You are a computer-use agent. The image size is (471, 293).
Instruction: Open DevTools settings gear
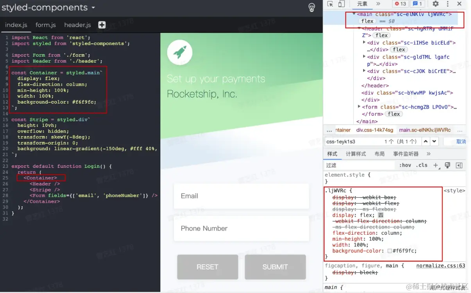pyautogui.click(x=435, y=4)
